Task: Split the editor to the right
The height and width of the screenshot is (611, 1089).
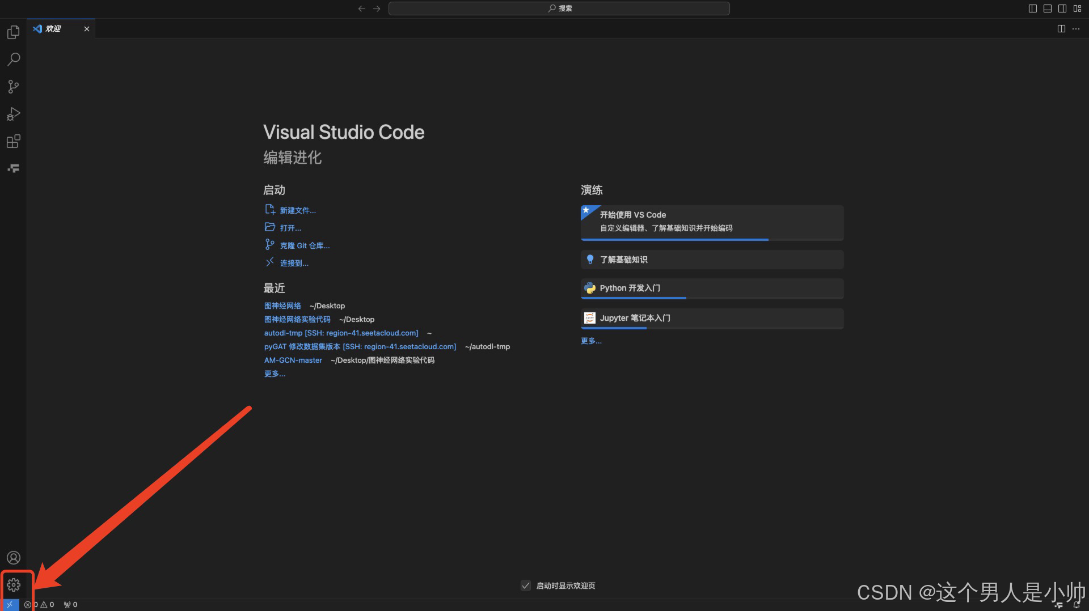Action: click(x=1061, y=29)
